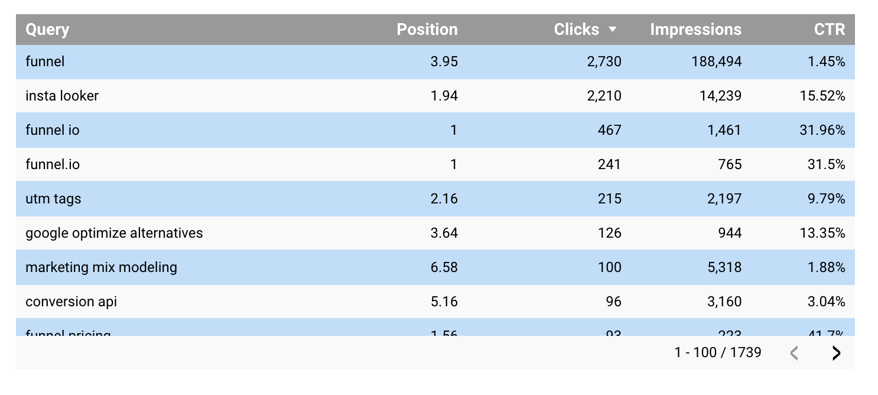Click the sort arrow next to Clicks
This screenshot has height=395, width=878.
pos(613,29)
